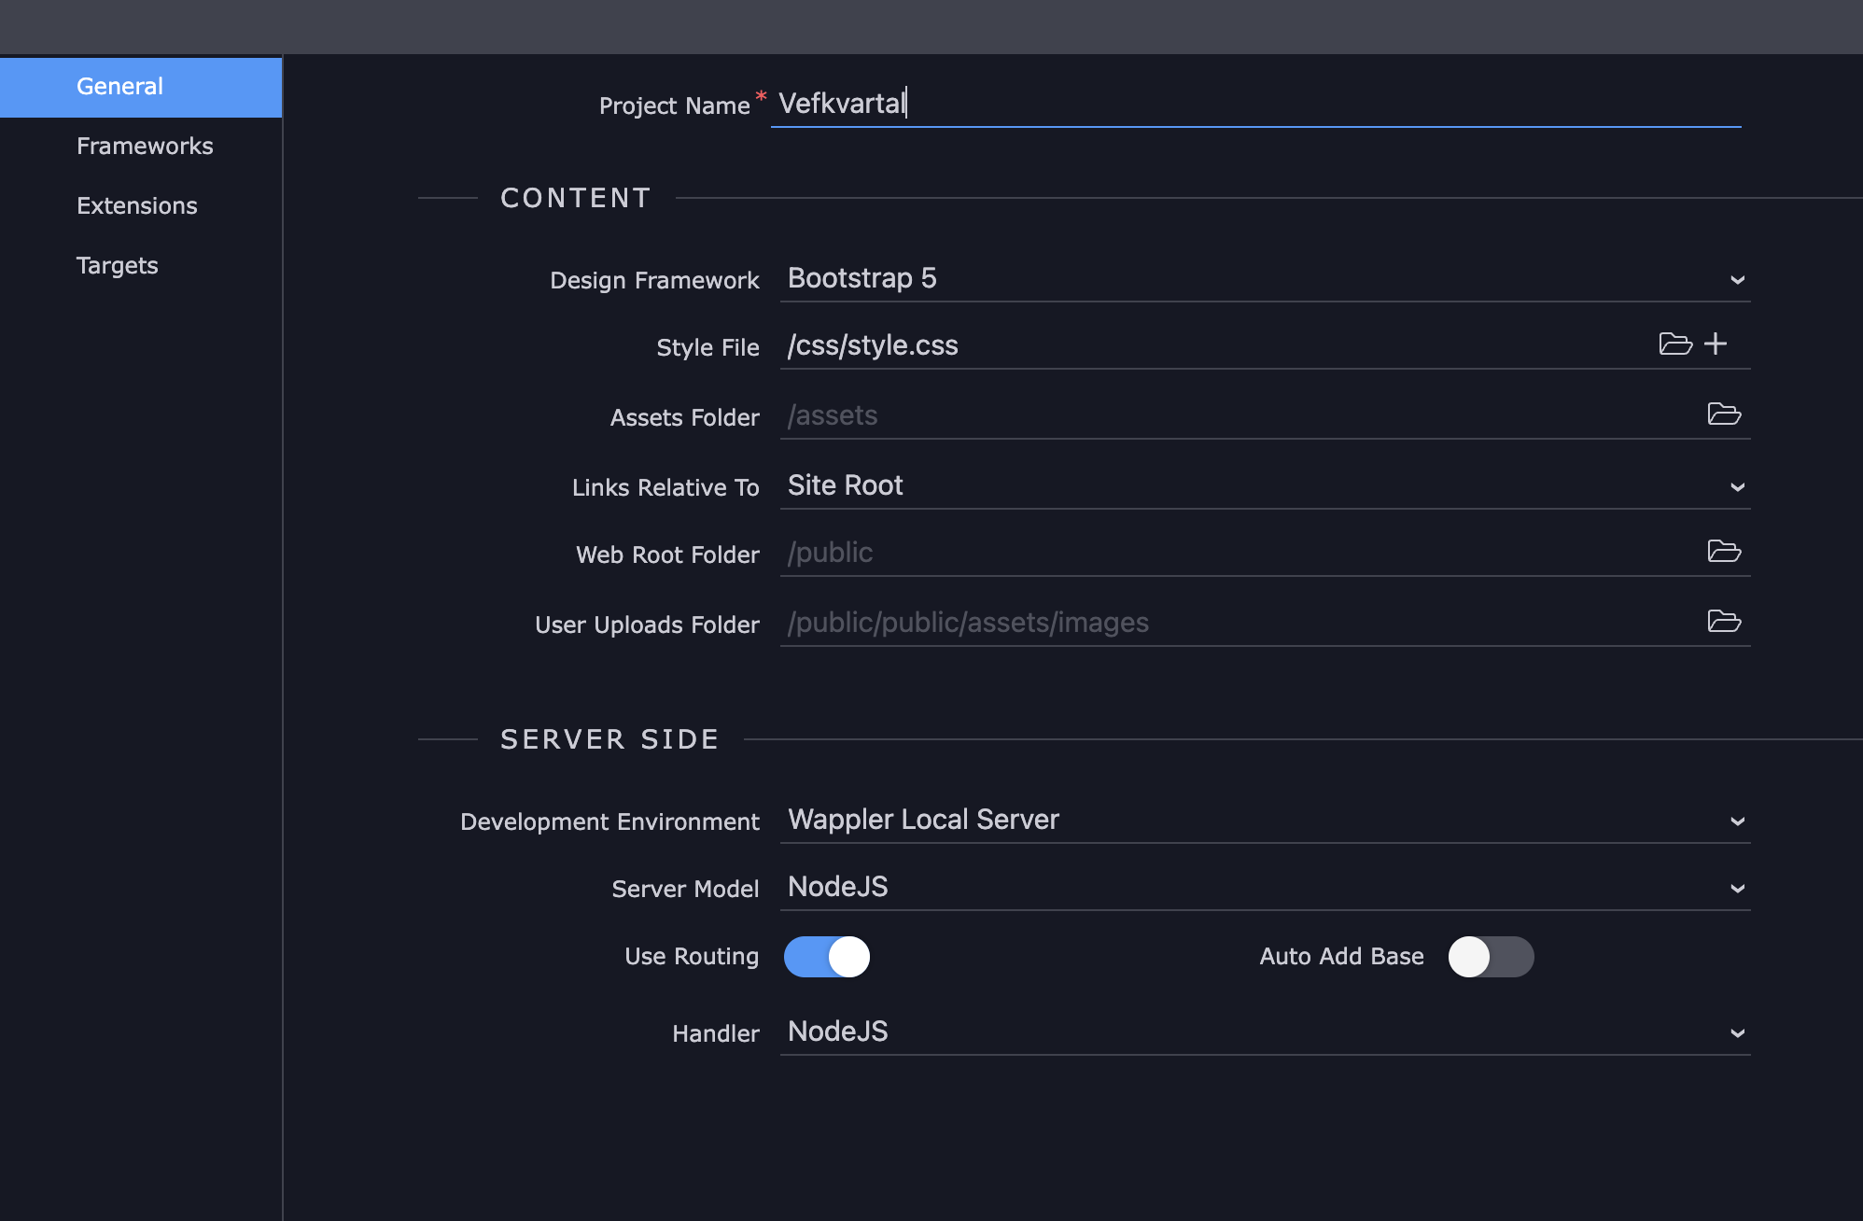The height and width of the screenshot is (1221, 1863).
Task: Toggle the Use Routing switch
Action: point(827,957)
